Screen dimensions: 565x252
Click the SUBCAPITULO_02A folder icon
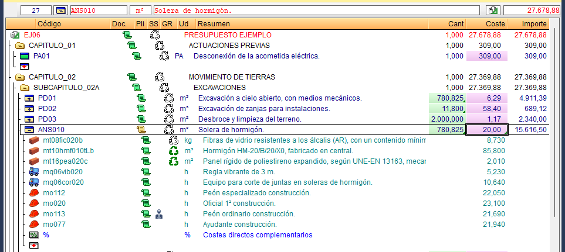point(25,88)
